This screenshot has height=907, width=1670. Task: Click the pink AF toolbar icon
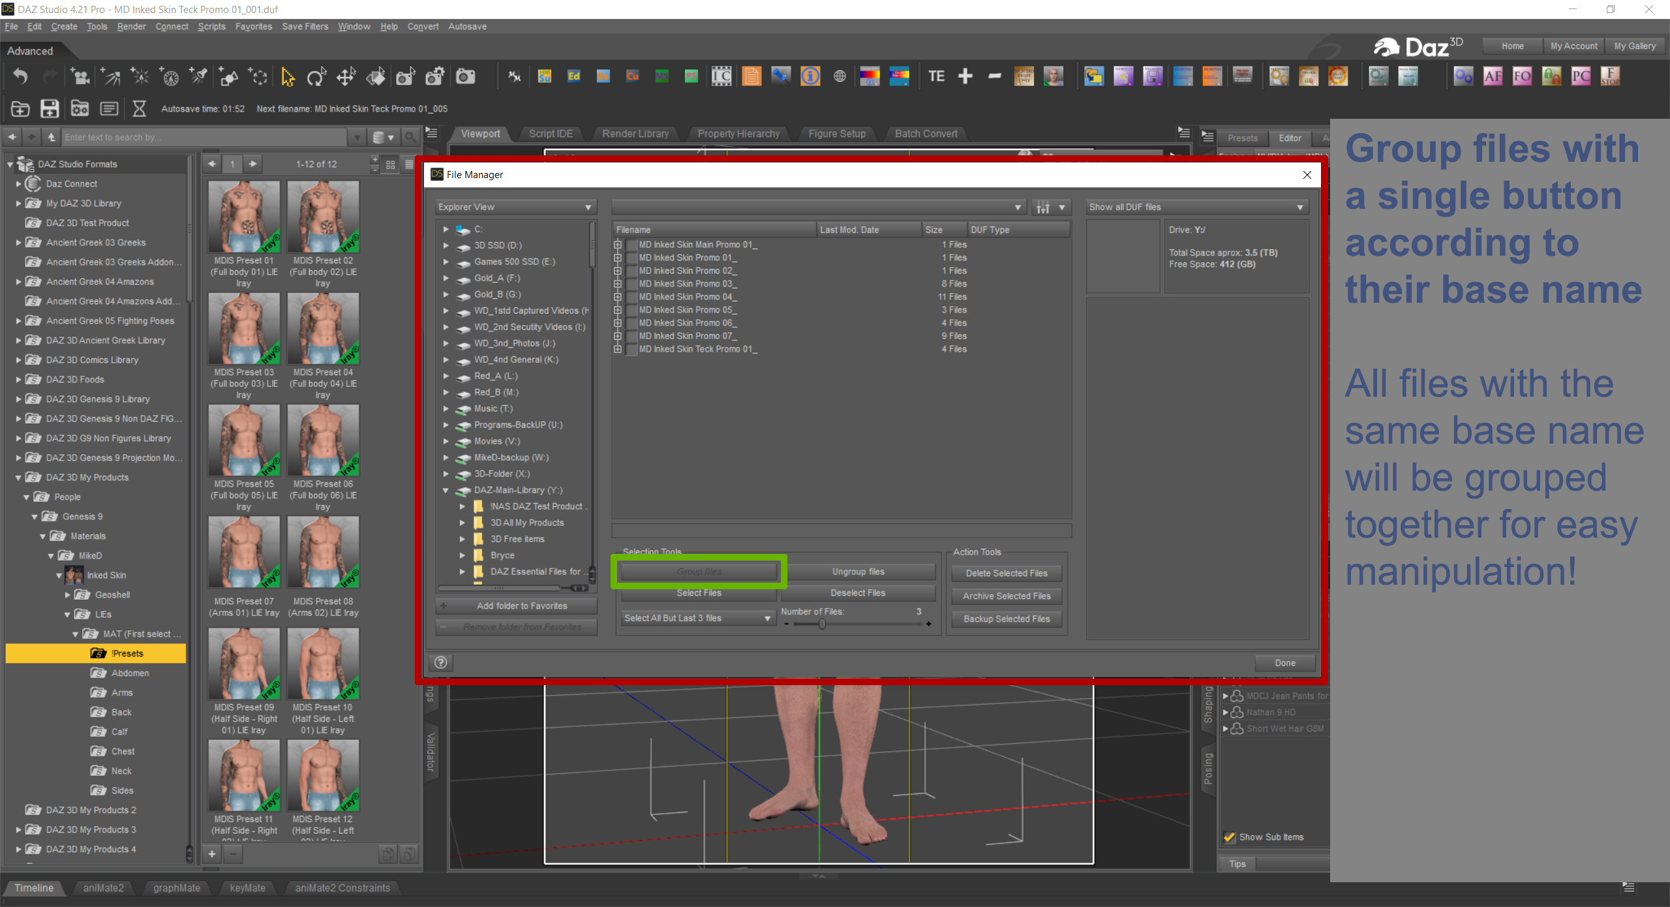click(1493, 76)
